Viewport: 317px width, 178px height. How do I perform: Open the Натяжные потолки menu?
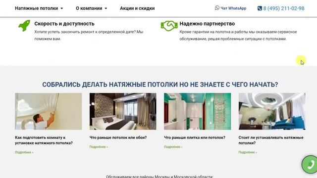[x=39, y=8]
